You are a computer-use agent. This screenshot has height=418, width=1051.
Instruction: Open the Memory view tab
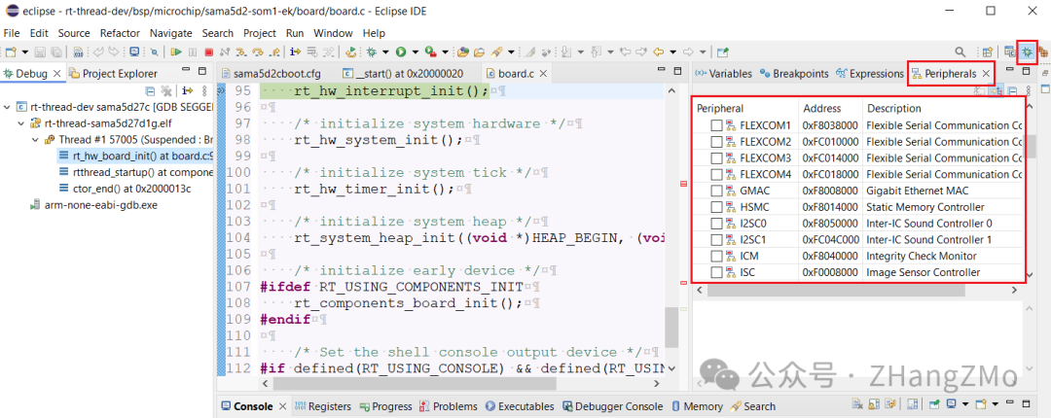coord(697,406)
